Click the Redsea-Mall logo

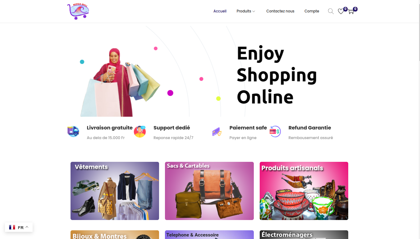coord(78,12)
